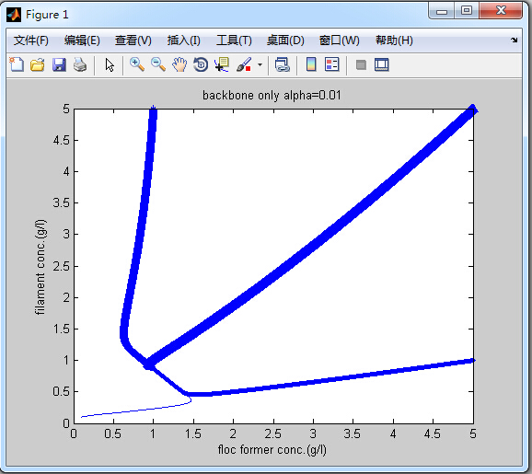Click the Link Plot icon
Viewport: 532px width, 474px height.
[x=283, y=64]
